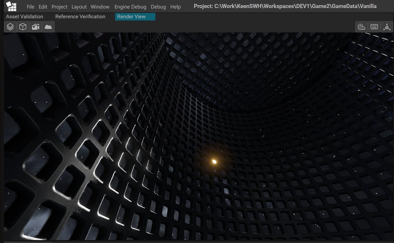Open the Engine Debug menu
The height and width of the screenshot is (243, 394).
[130, 7]
